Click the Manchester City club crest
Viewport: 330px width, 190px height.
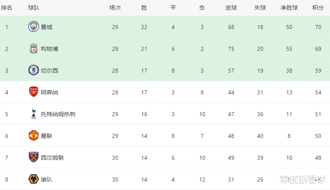pyautogui.click(x=33, y=27)
